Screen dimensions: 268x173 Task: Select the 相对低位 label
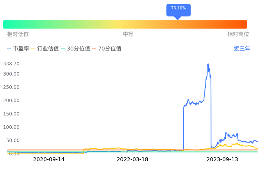click(18, 34)
